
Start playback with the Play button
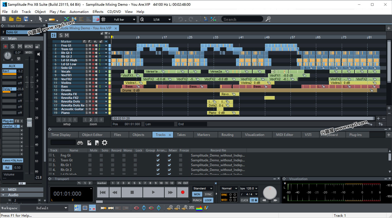click(153, 192)
